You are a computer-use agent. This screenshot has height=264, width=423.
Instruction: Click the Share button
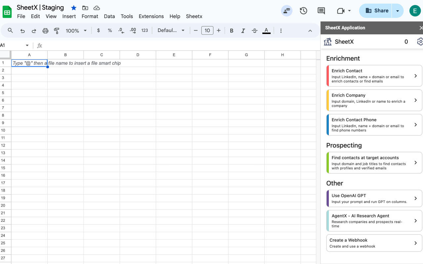pyautogui.click(x=375, y=11)
